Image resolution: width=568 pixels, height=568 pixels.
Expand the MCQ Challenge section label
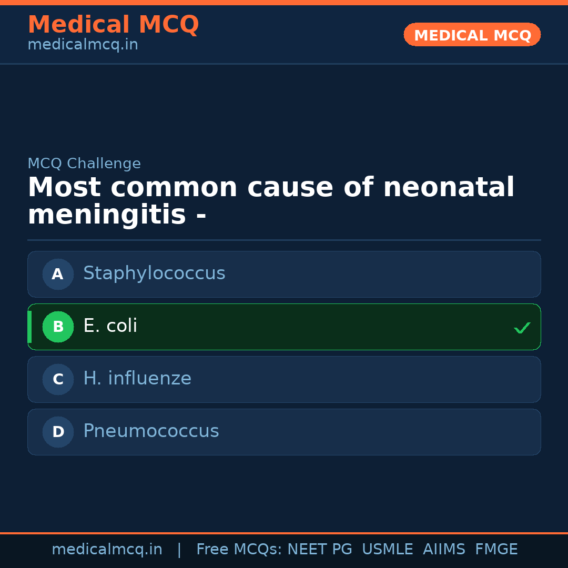[x=84, y=164]
